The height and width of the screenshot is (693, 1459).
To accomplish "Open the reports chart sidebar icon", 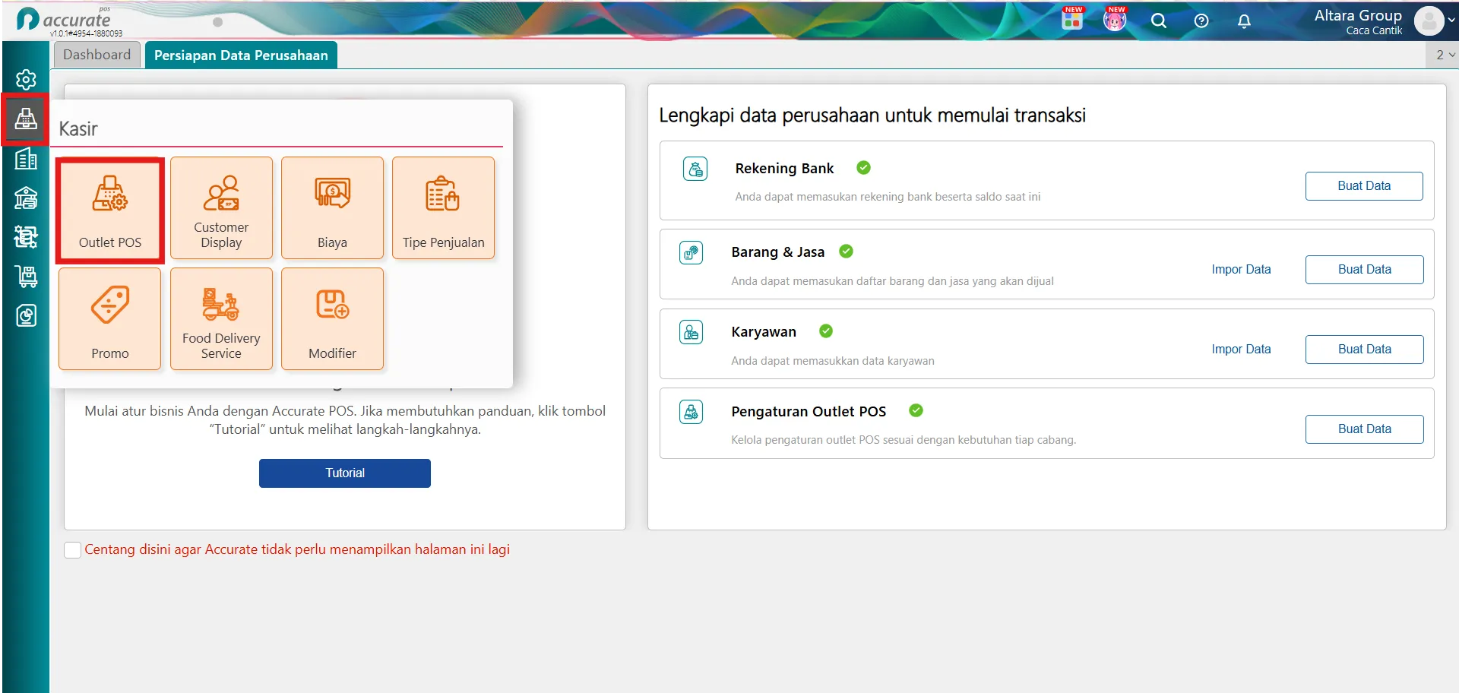I will (x=26, y=315).
